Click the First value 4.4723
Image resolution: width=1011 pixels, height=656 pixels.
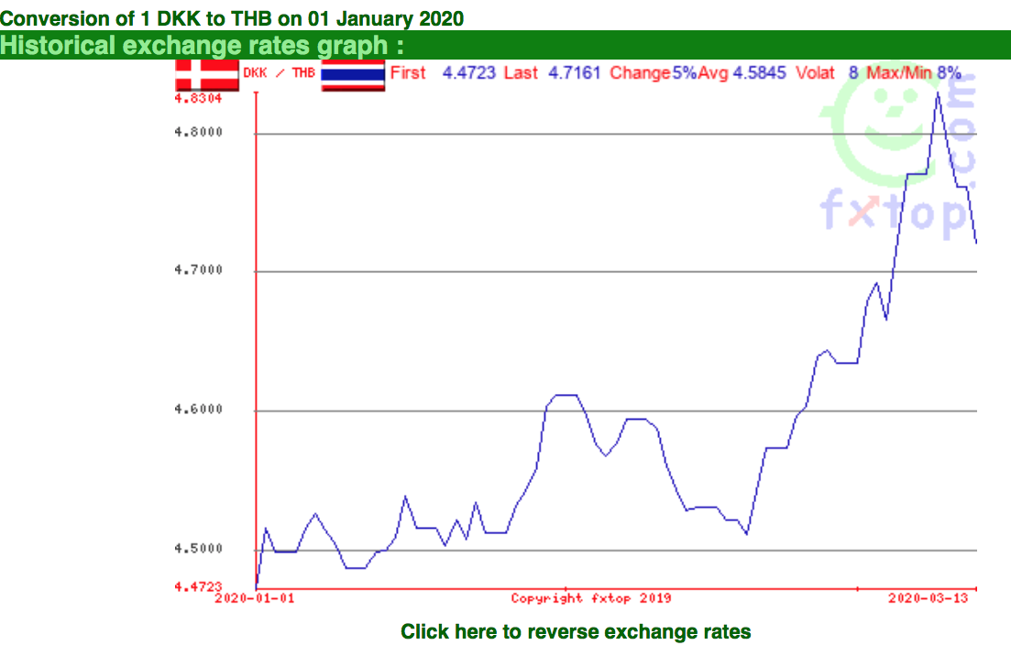468,72
